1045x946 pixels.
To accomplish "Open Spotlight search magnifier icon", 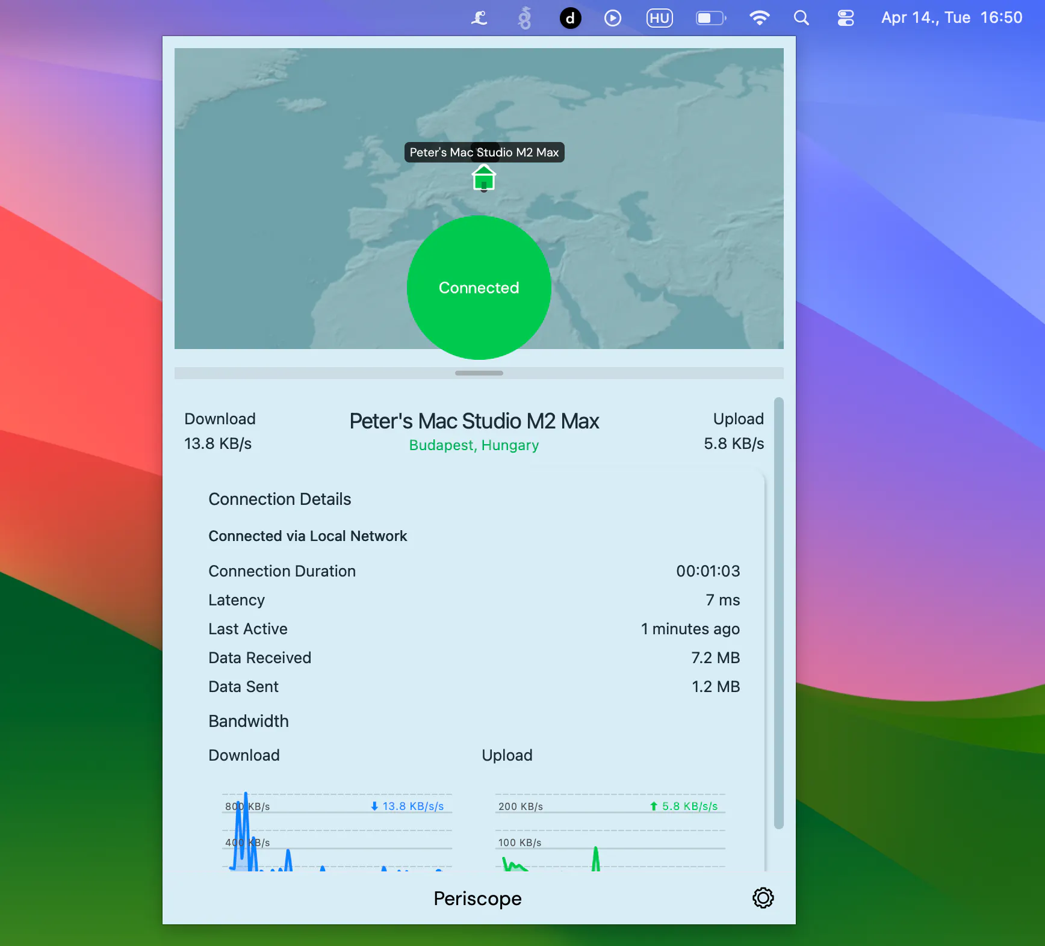I will tap(801, 18).
